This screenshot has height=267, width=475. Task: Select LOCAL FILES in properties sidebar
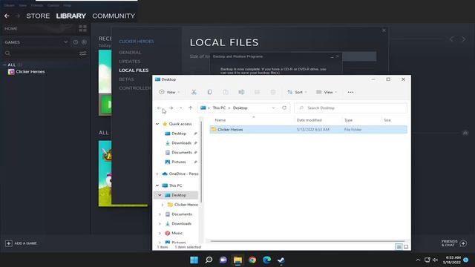[134, 70]
